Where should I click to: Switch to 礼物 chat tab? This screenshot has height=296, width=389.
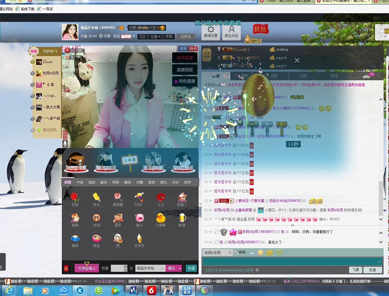(303, 76)
